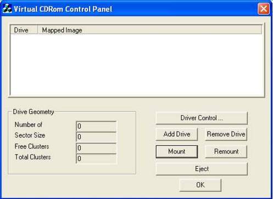273x199 pixels.
Task: Click the Mapped Image column header
Action: (x=149, y=30)
